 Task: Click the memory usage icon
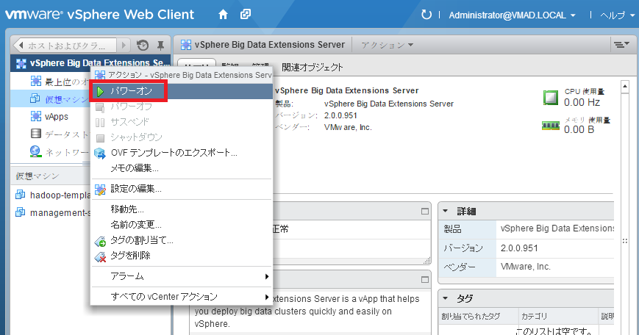551,126
